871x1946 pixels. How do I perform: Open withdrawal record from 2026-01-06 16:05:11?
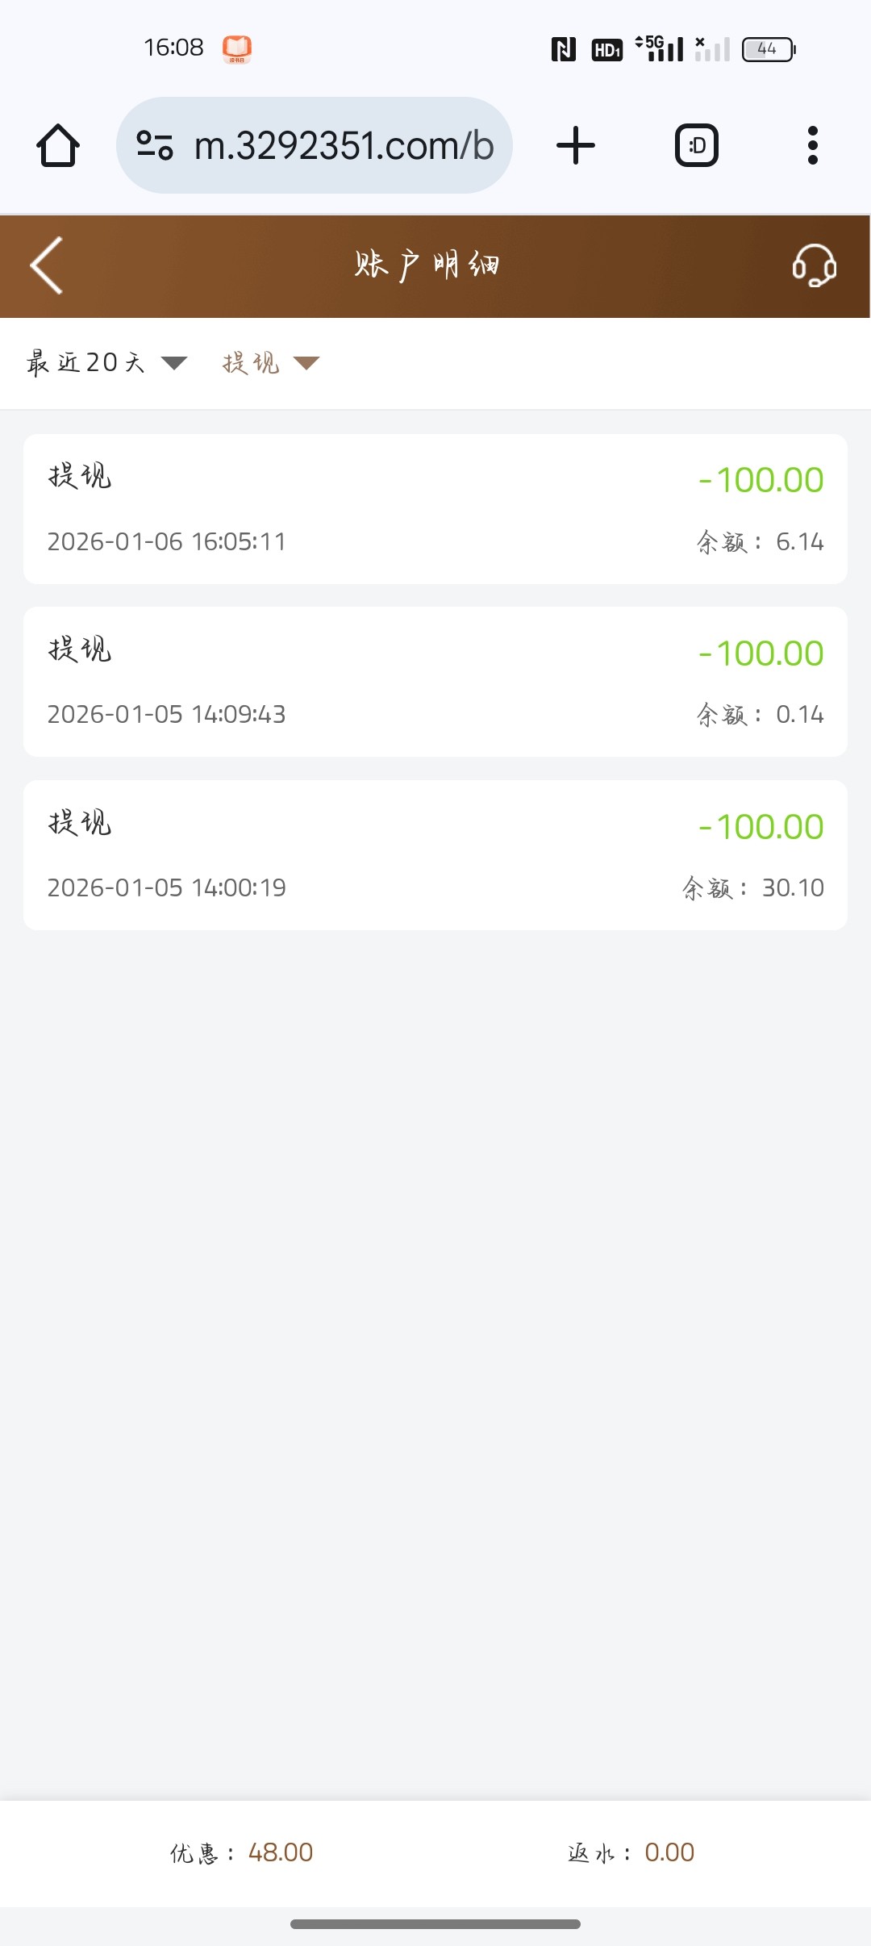coord(435,509)
